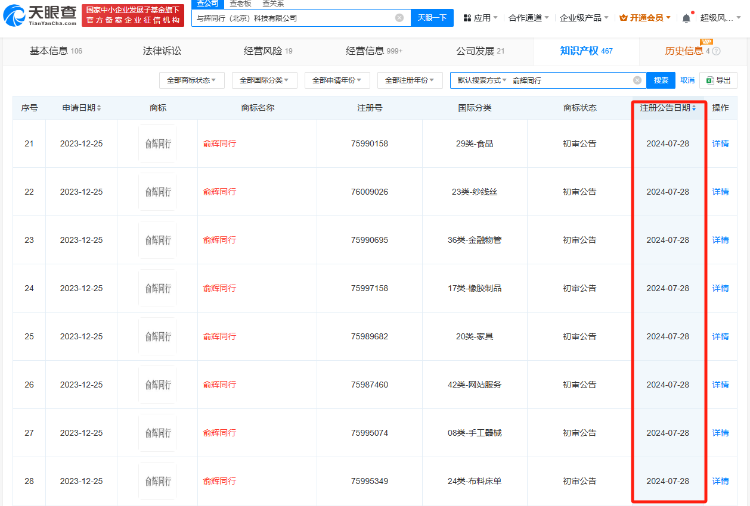Click the 取消 cancel link

point(687,80)
